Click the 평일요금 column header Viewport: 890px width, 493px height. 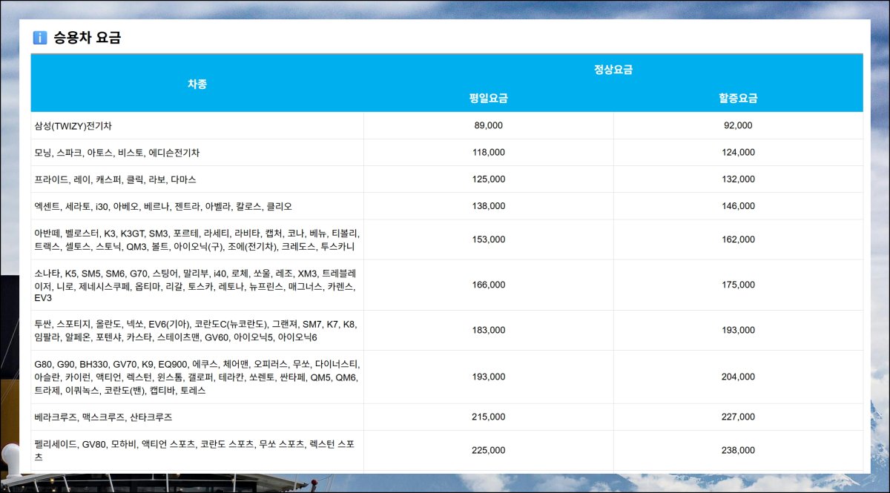point(489,98)
